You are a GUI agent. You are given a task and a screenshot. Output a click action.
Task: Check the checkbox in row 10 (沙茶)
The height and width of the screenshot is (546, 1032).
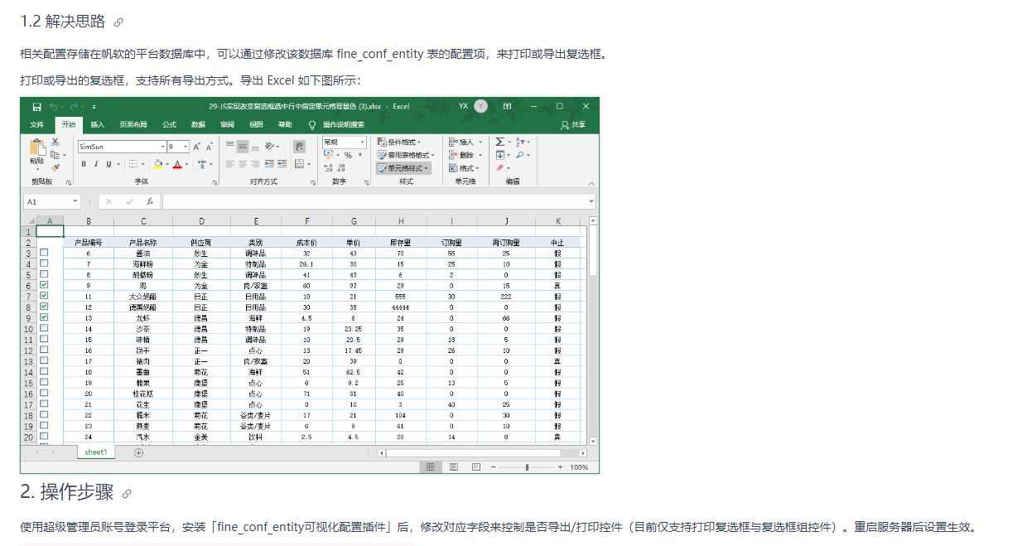pos(44,328)
